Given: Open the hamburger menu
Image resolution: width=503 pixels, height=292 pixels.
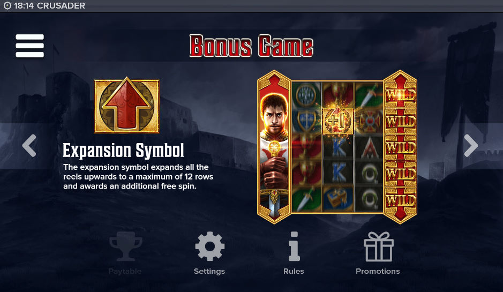Looking at the screenshot, I should (x=29, y=46).
